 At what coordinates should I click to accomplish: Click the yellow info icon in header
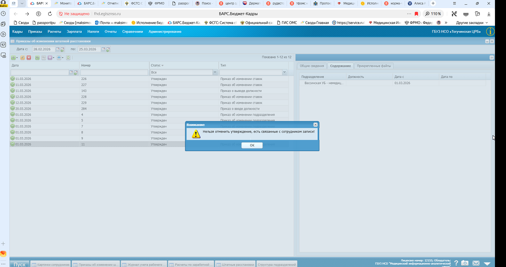[x=490, y=31]
